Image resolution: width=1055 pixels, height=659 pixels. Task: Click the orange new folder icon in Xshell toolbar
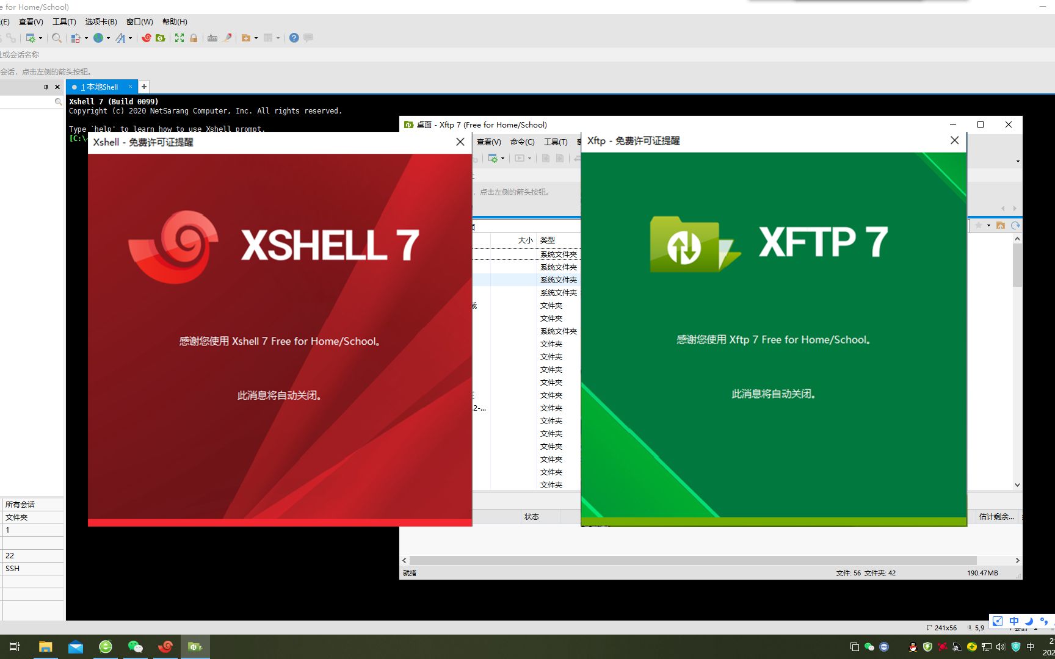point(246,38)
